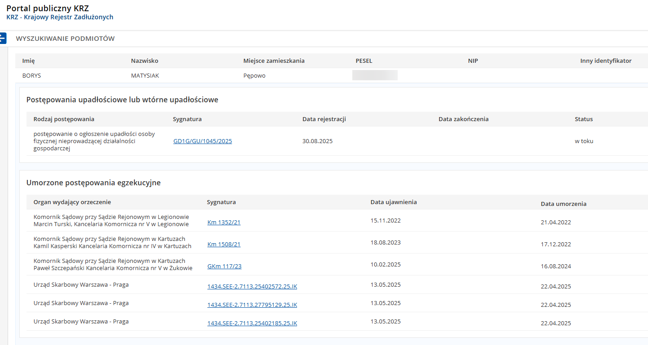Open link 1434.SEE-2.7113.27795129.25.IK
Viewport: 648px width, 345px height.
[252, 305]
